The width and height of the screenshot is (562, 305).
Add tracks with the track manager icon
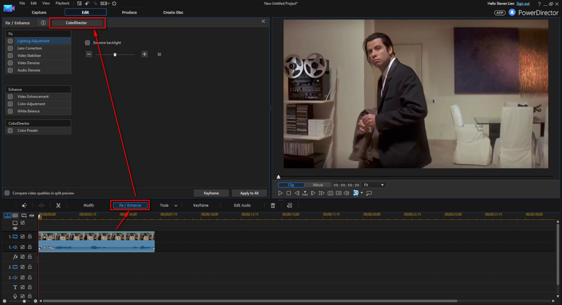24,215
